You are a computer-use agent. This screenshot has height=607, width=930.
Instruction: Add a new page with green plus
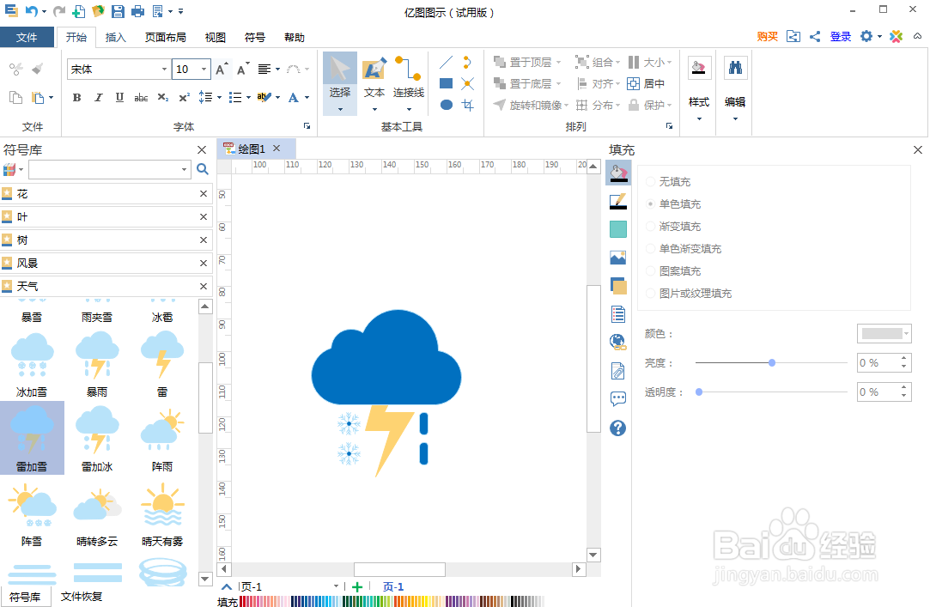pyautogui.click(x=357, y=587)
